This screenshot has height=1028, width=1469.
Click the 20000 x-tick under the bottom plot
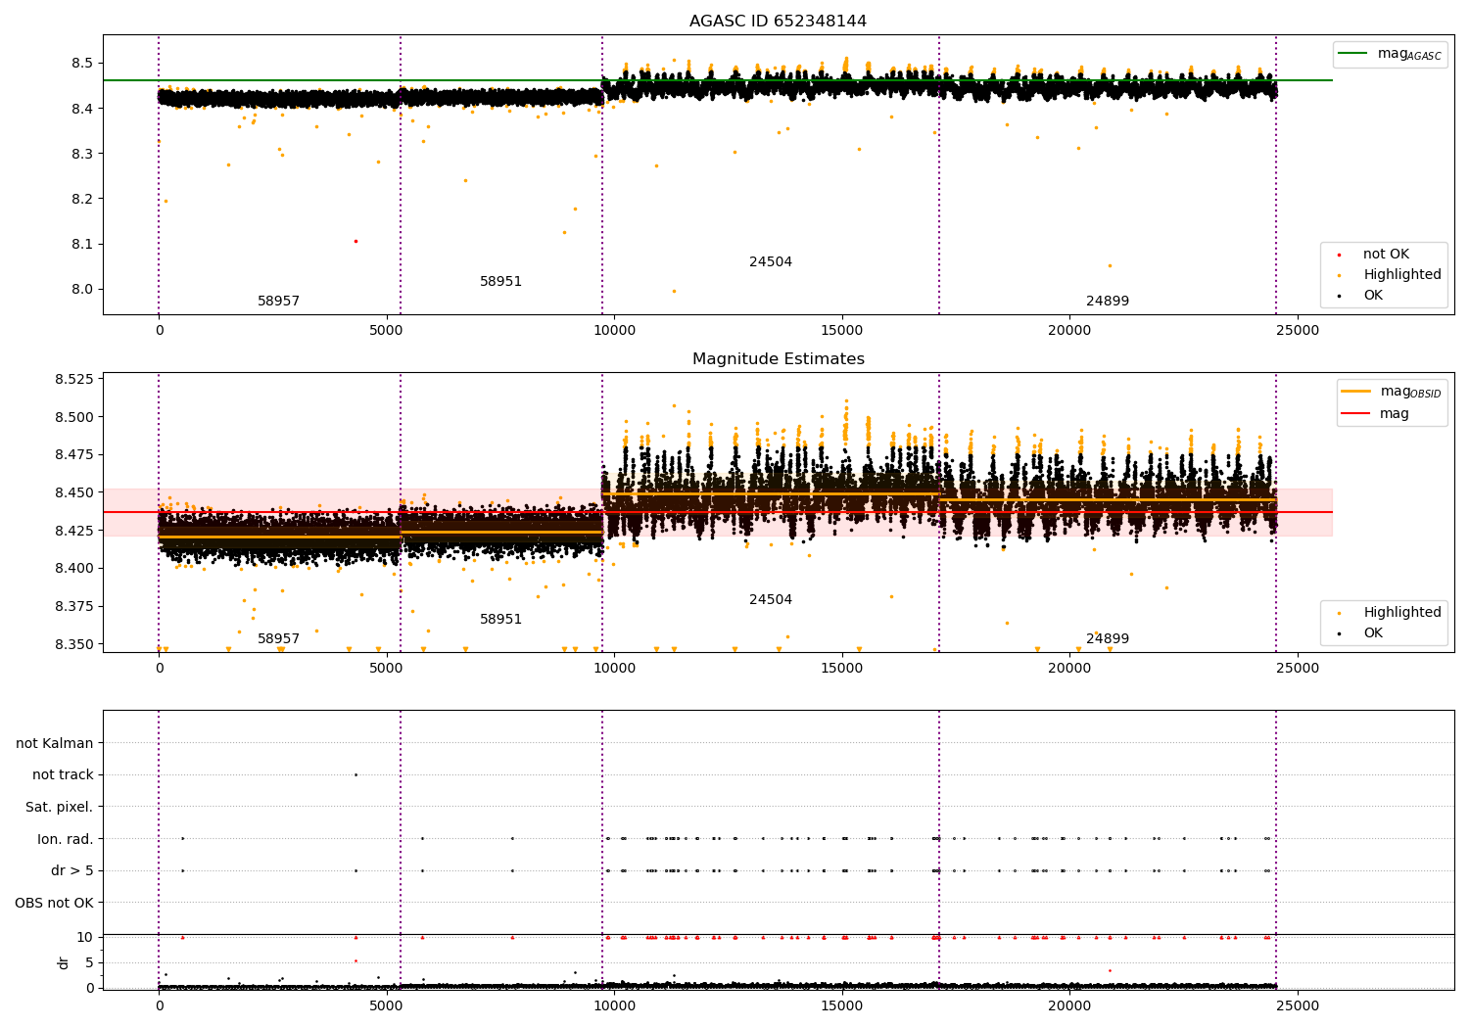[x=1069, y=1005]
